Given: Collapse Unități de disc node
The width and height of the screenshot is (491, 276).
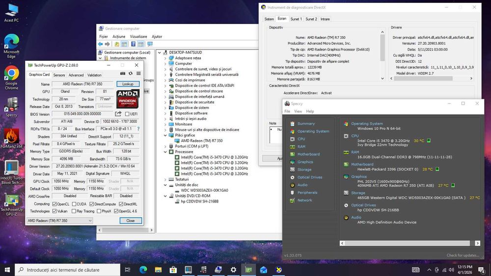Looking at the screenshot, I should tap(165, 185).
